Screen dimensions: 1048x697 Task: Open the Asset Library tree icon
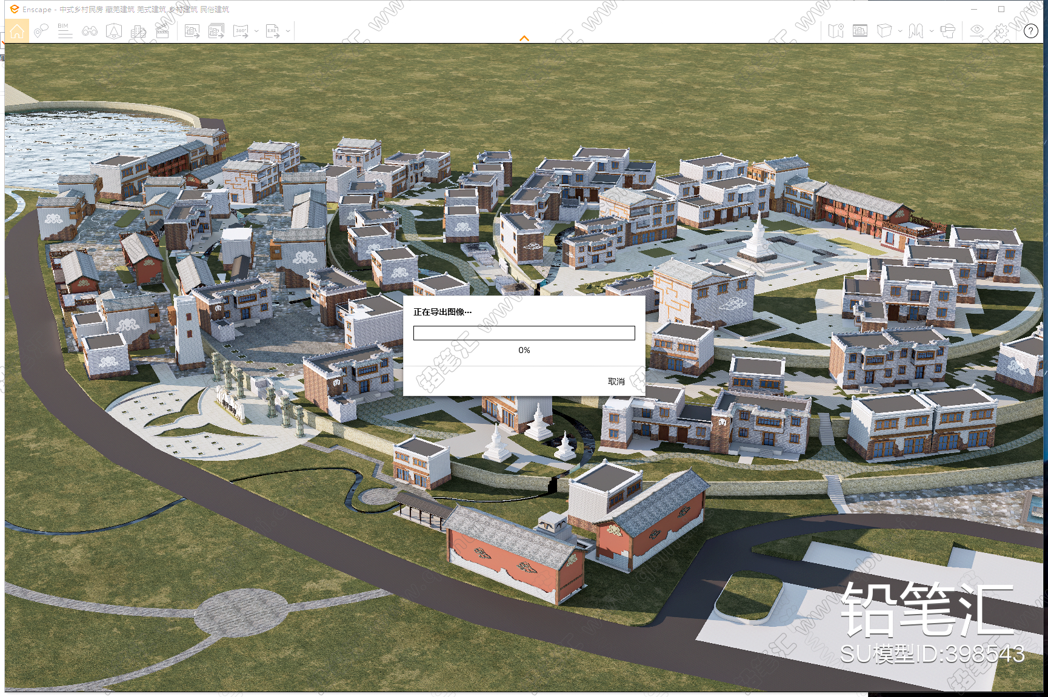tap(114, 31)
